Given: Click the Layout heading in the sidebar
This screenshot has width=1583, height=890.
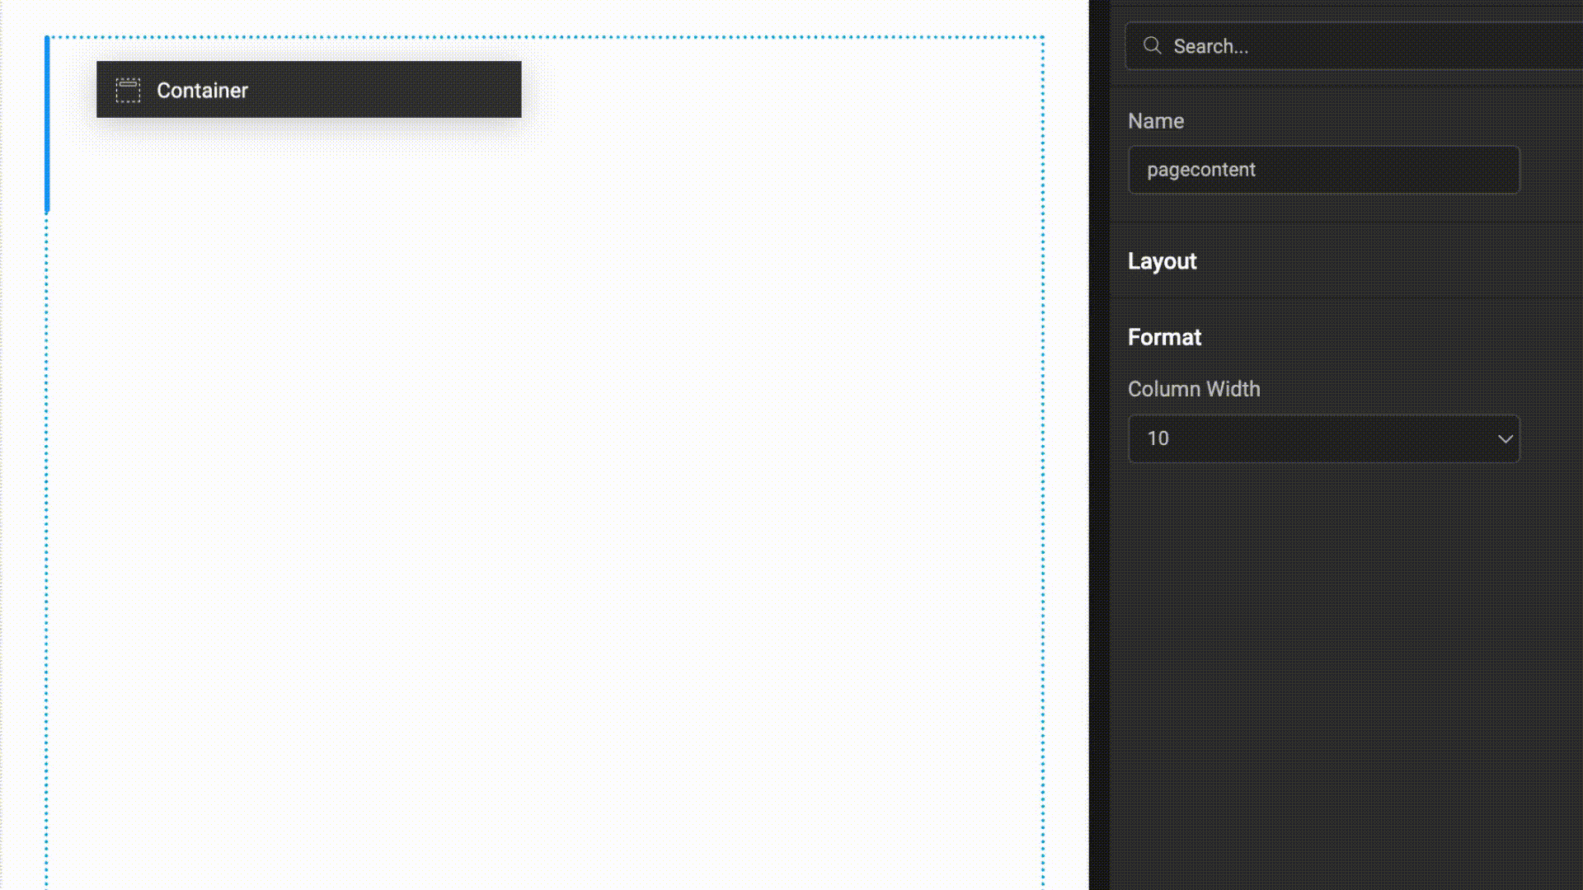Looking at the screenshot, I should 1162,261.
